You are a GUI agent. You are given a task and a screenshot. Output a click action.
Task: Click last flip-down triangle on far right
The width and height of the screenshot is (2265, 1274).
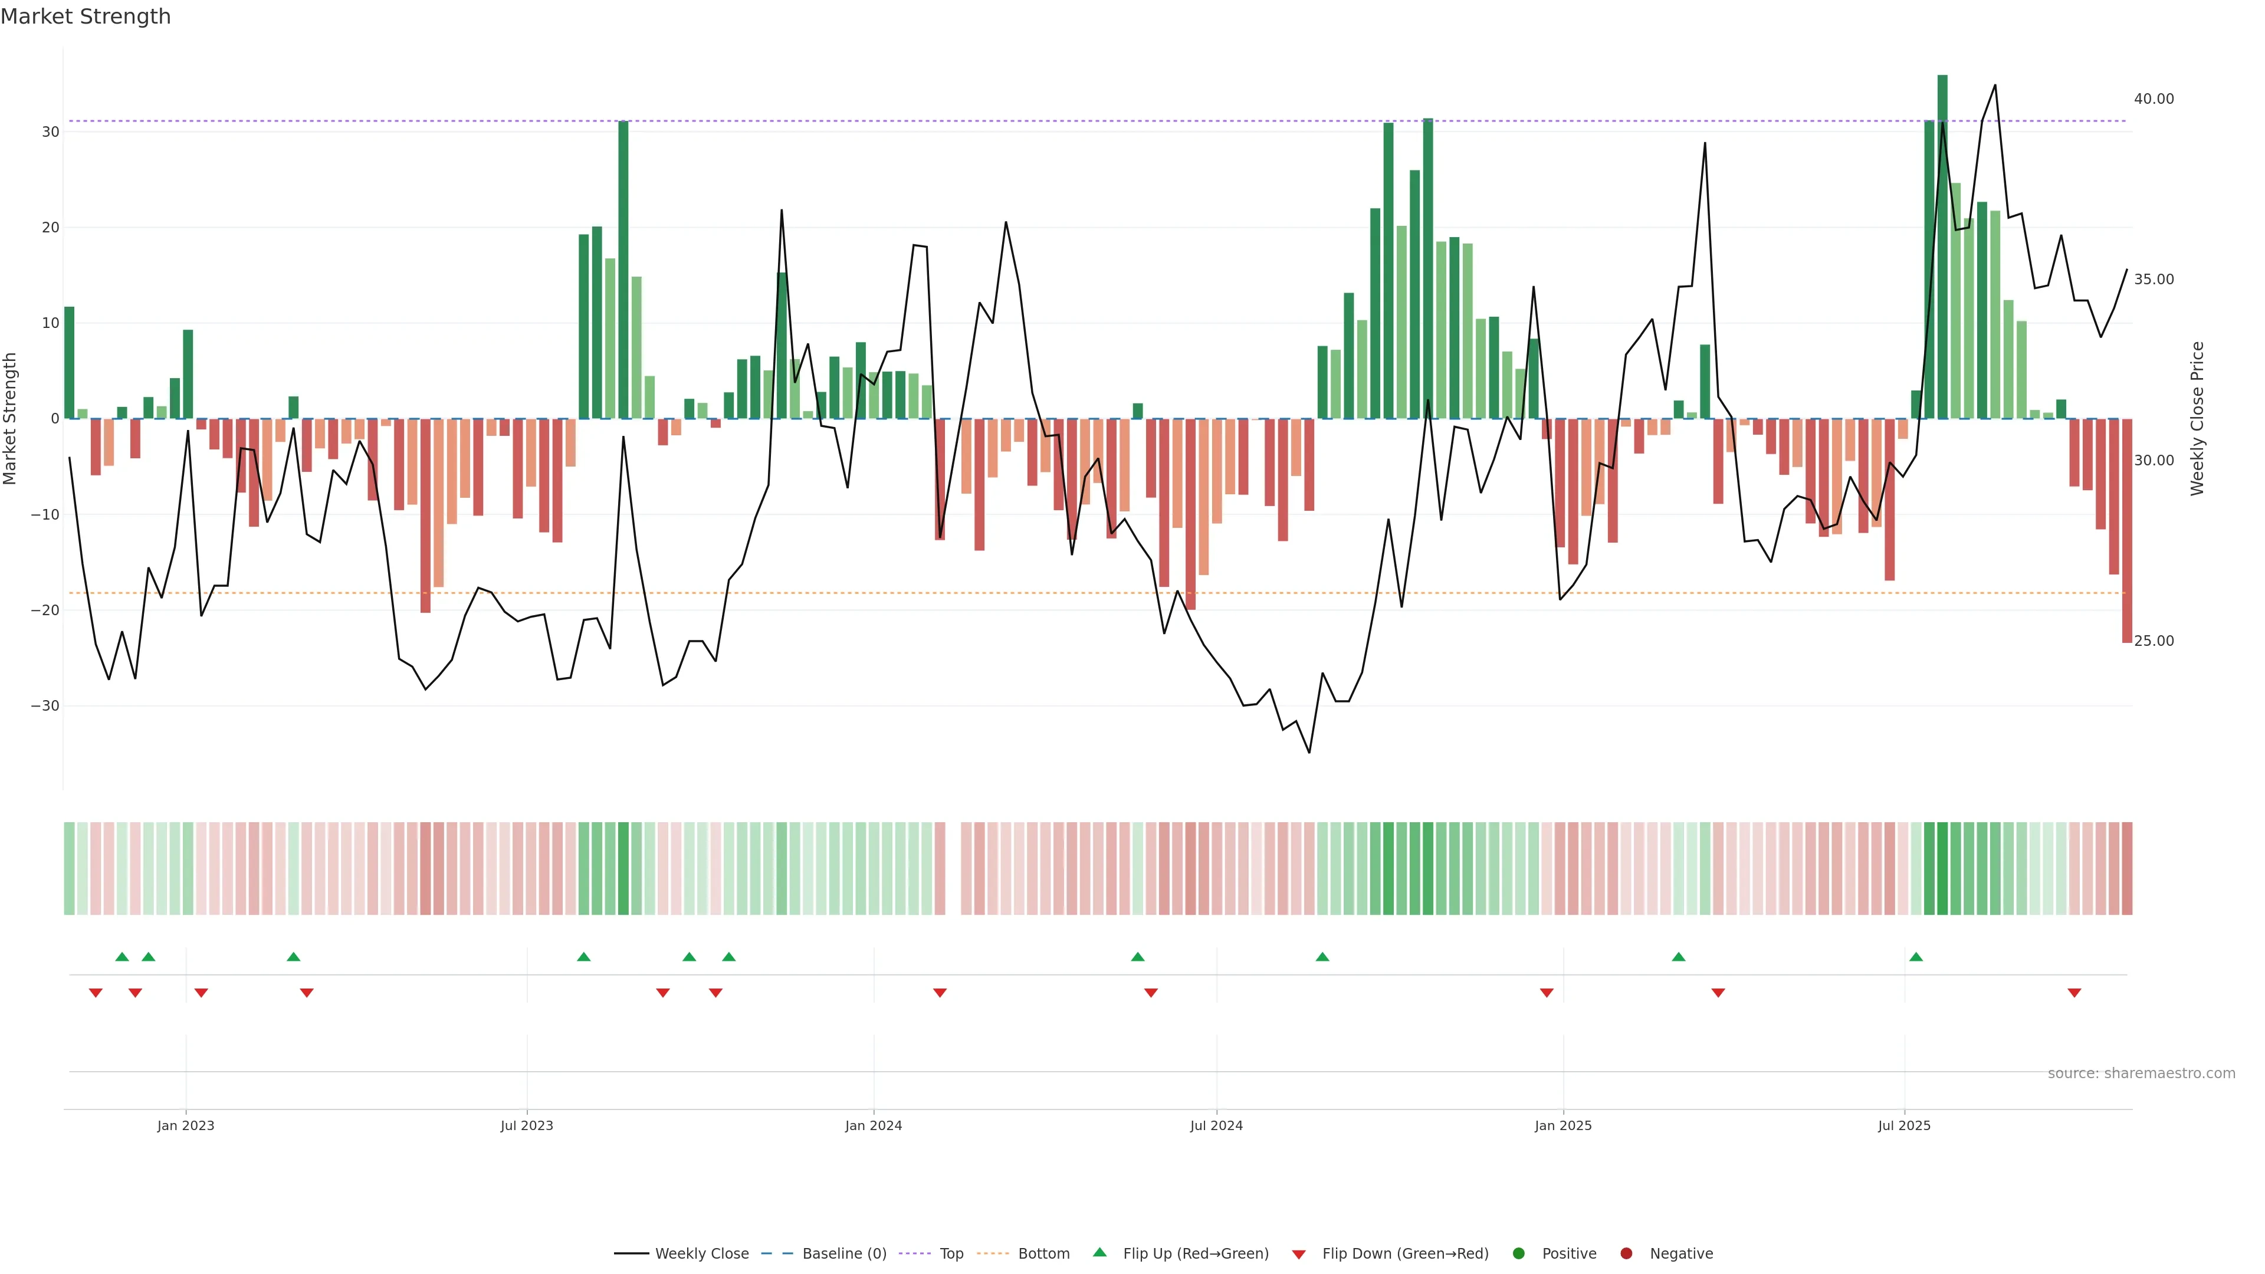coord(2074,993)
